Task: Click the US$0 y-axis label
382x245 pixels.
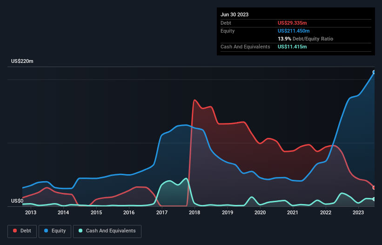Action: click(x=17, y=201)
